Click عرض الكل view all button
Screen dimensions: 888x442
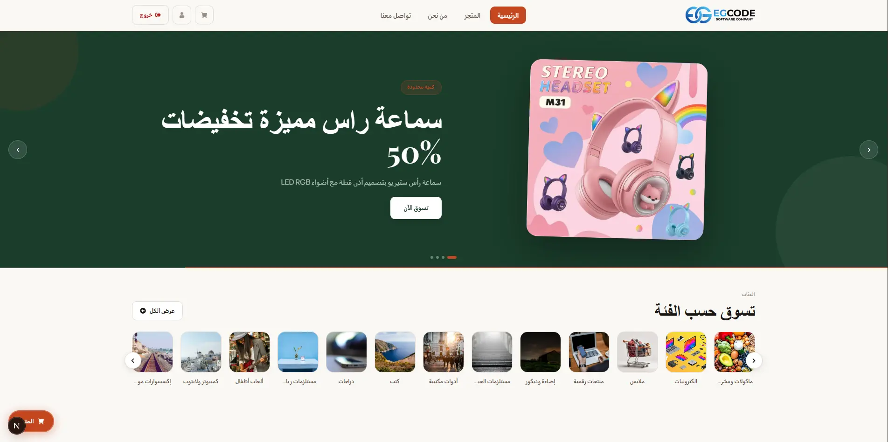157,311
